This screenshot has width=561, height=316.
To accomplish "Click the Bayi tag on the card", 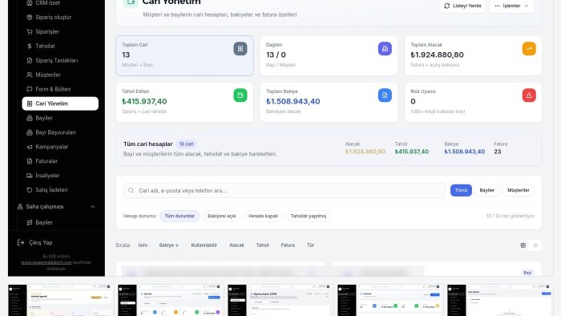I will click(x=527, y=273).
